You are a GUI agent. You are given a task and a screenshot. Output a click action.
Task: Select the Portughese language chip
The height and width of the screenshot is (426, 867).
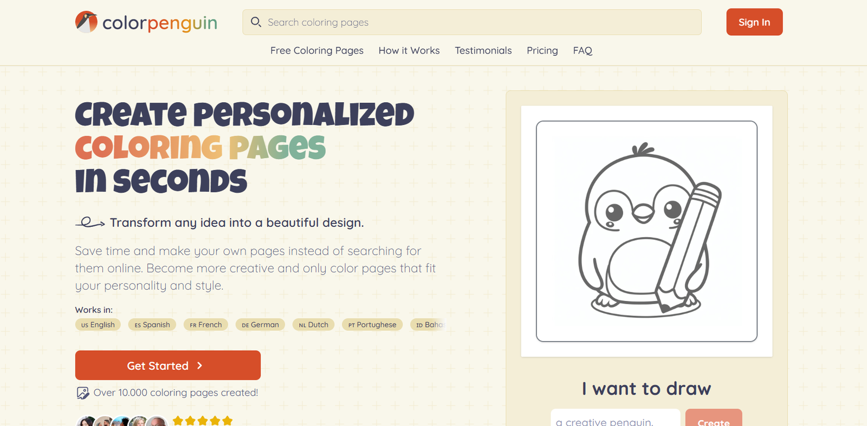(x=372, y=325)
